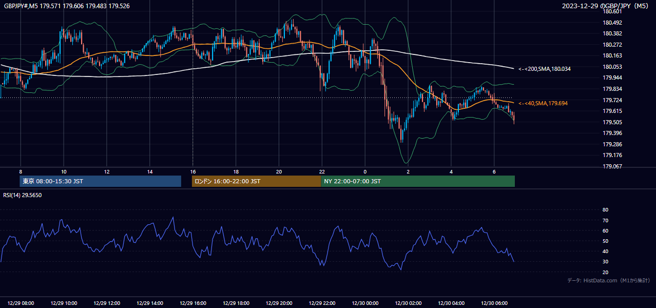The height and width of the screenshot is (308, 656).
Task: Click price axis value 179.176
Action: coord(612,155)
